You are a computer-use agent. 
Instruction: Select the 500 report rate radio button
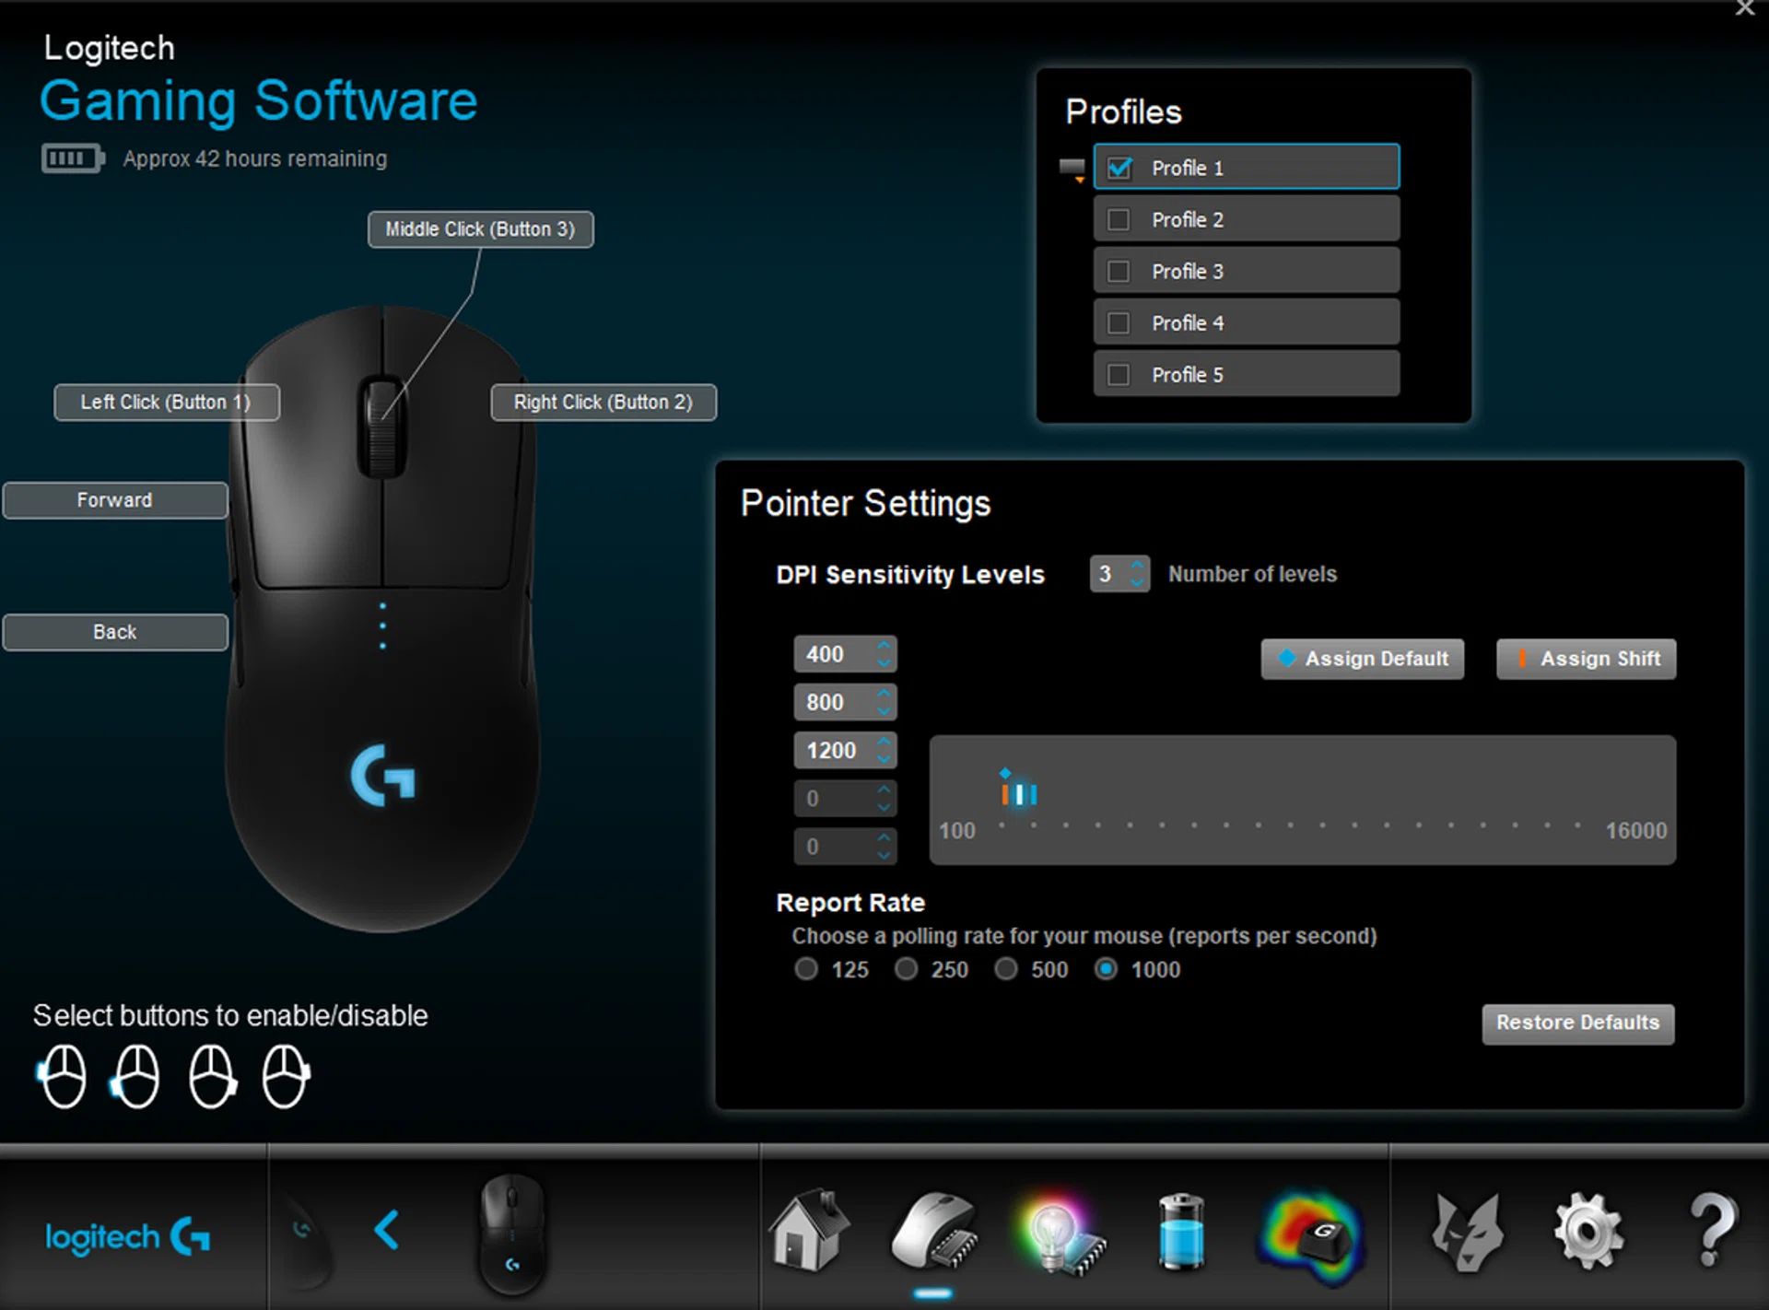[1006, 969]
